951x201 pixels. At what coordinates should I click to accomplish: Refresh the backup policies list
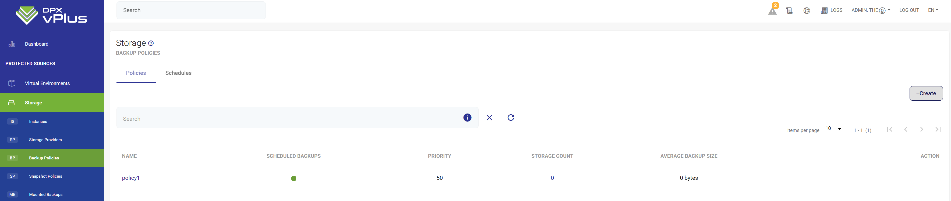[511, 118]
